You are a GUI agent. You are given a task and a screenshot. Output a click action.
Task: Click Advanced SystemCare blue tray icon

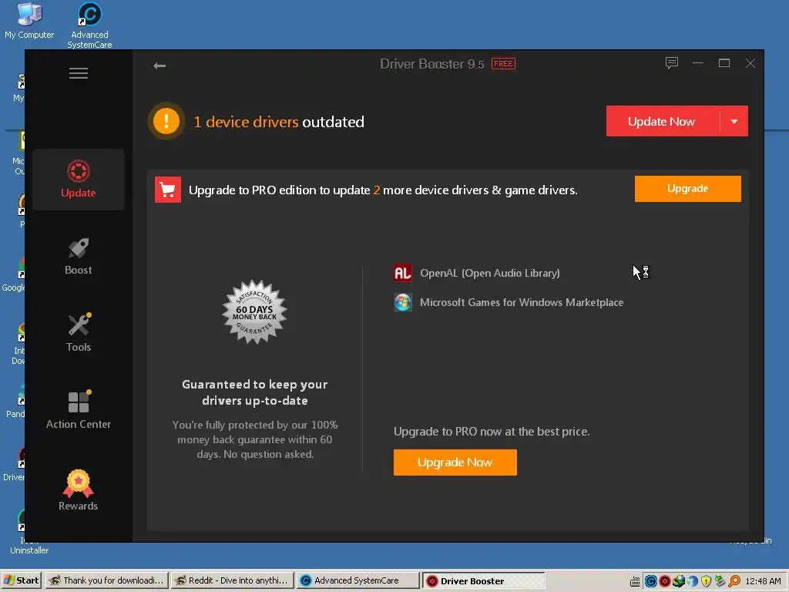(650, 581)
